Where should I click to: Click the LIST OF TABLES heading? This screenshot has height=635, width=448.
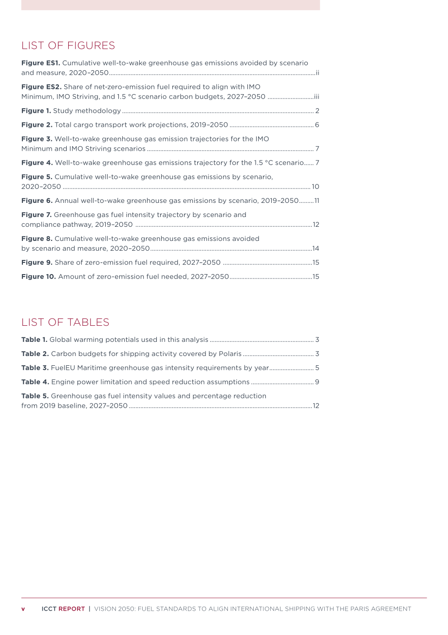click(65, 322)
